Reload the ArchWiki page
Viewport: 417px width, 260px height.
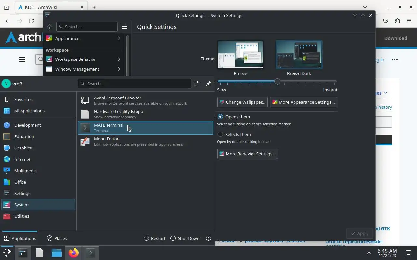tap(31, 21)
